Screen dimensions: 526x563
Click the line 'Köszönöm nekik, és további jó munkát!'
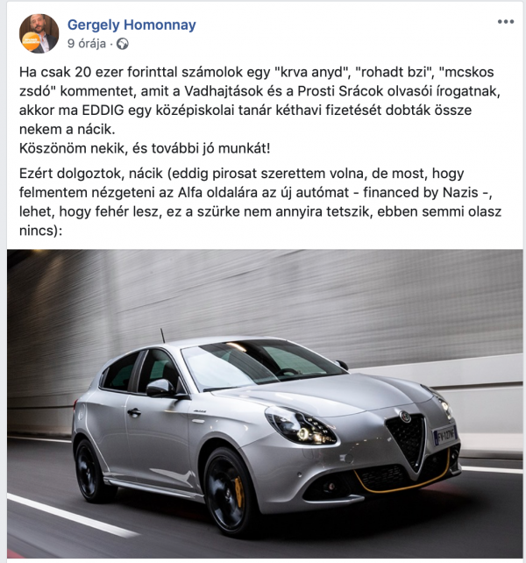(x=145, y=148)
